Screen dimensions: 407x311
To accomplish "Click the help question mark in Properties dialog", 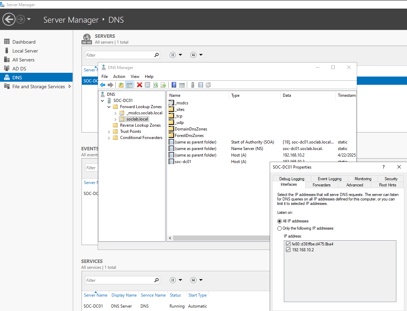I will coord(383,167).
